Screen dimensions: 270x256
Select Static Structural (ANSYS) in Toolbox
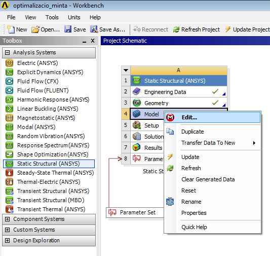pyautogui.click(x=49, y=164)
